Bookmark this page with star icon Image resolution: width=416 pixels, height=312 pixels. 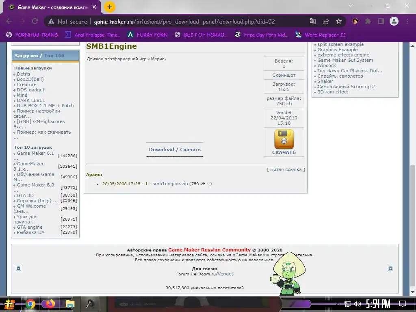pos(339,21)
